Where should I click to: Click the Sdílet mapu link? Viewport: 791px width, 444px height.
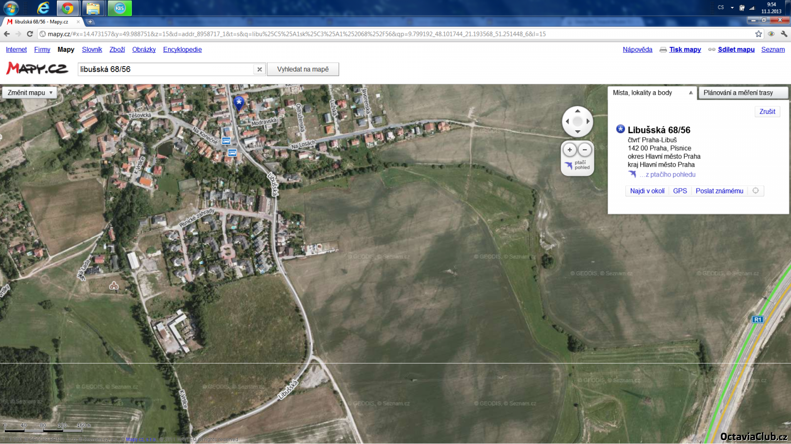click(x=736, y=49)
